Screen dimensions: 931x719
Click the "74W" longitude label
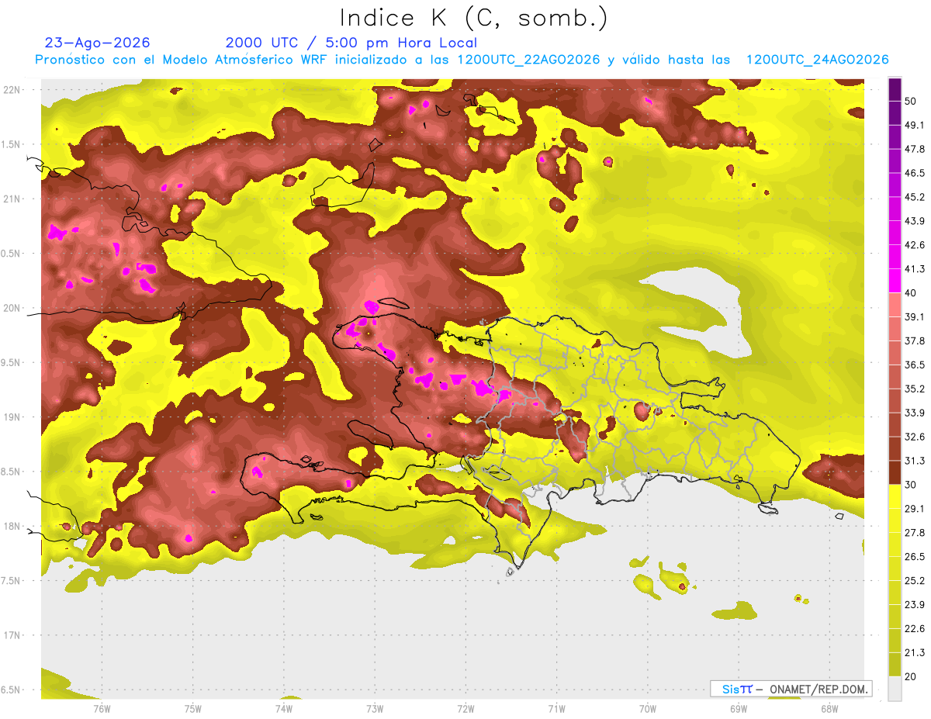284,708
